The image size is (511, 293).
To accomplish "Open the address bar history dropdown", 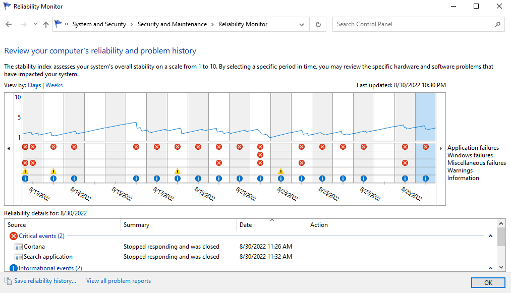I will pos(302,24).
